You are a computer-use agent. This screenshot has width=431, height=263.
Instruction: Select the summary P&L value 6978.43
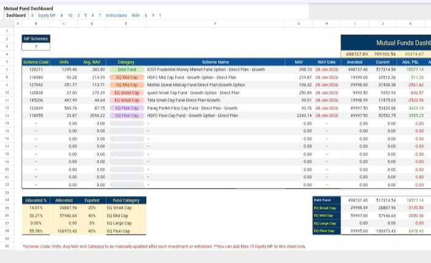pyautogui.click(x=410, y=231)
